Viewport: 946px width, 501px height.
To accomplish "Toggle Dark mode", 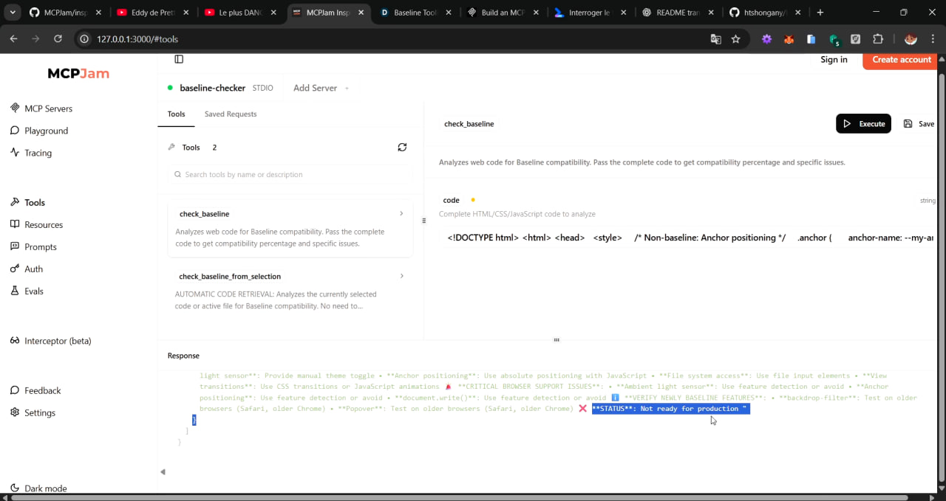I will [38, 488].
